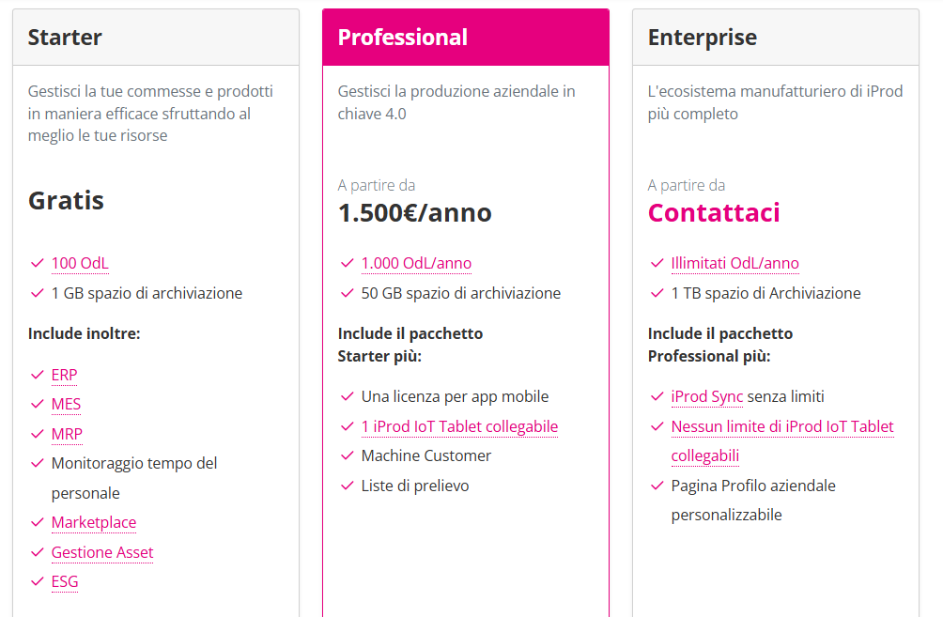The width and height of the screenshot is (943, 617).
Task: Click the checkmark beside Machine Customer
Action: 348,455
